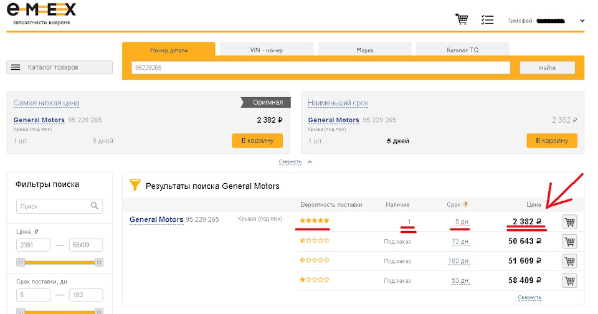The width and height of the screenshot is (598, 314).
Task: Open the orders checklist icon in header
Action: click(x=487, y=20)
